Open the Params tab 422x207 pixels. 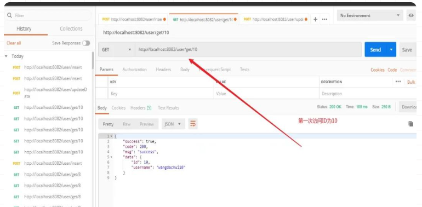[x=106, y=70]
